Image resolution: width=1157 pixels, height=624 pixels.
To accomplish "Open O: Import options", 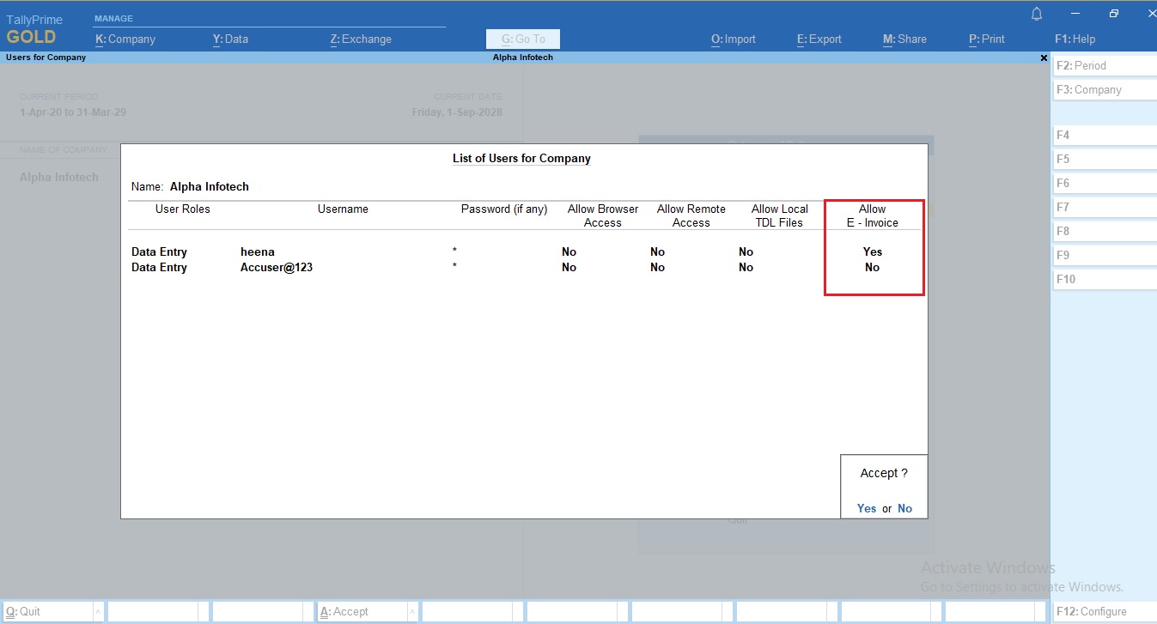I will [733, 39].
